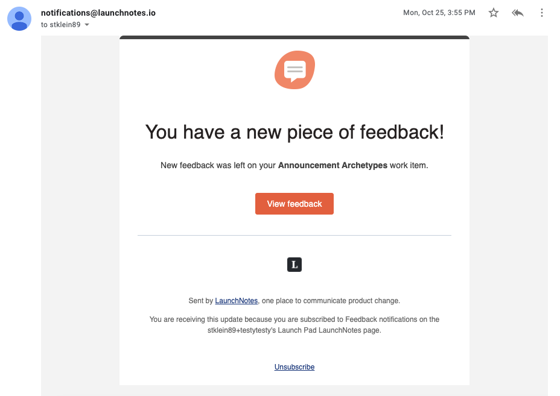Click the bold Announcement Archetypes text
The image size is (560, 396).
pos(332,166)
